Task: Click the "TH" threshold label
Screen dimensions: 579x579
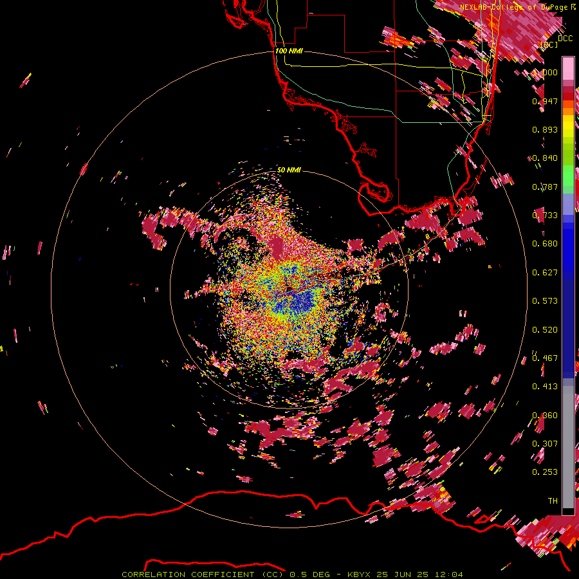Action: [553, 501]
